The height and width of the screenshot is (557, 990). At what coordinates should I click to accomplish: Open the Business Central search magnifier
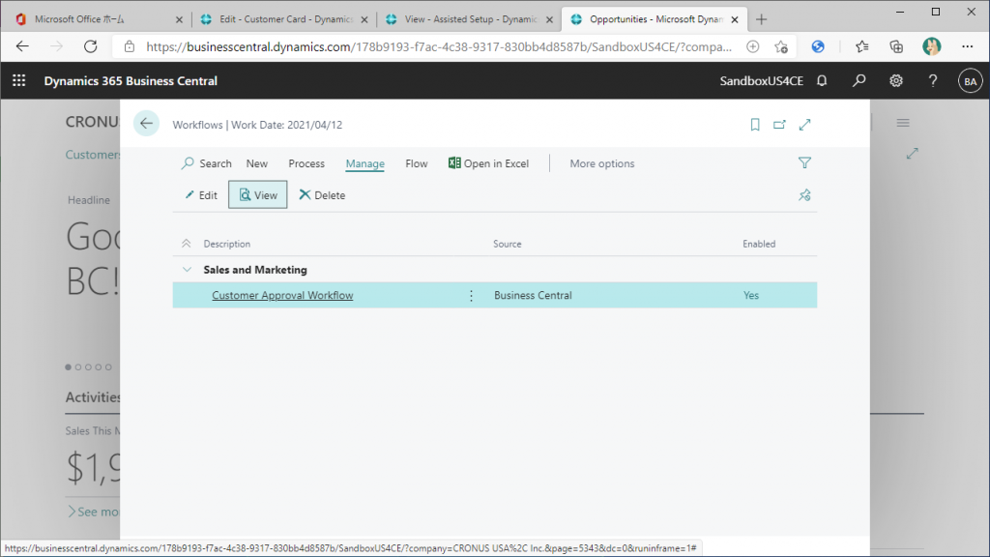coord(859,81)
